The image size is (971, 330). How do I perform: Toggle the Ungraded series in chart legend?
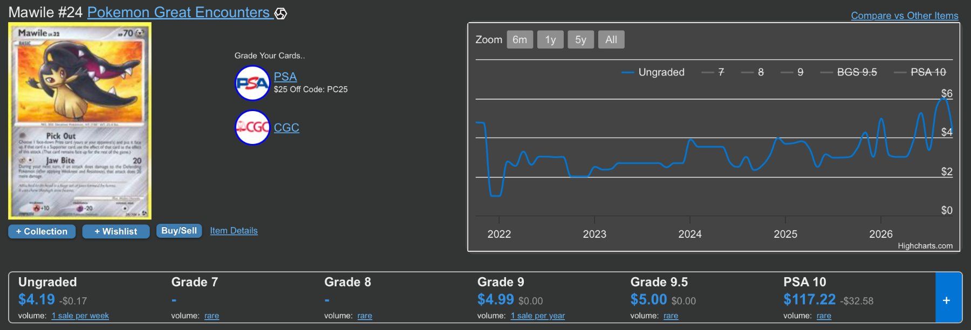[653, 72]
